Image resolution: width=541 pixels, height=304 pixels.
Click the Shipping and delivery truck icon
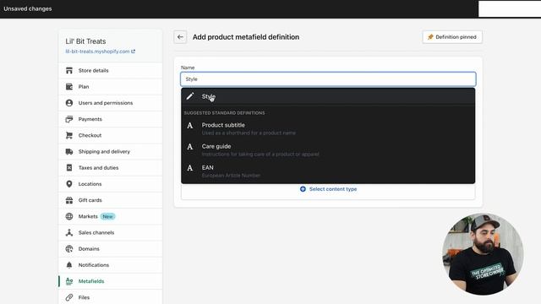[69, 151]
